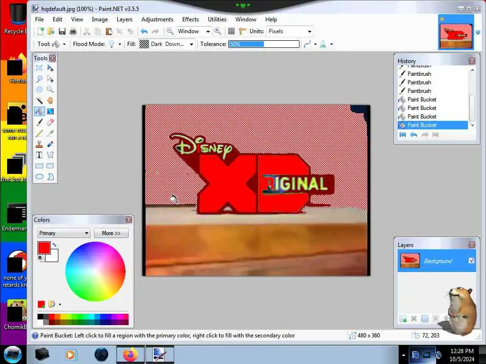Click the New image toolbar icon

41,31
